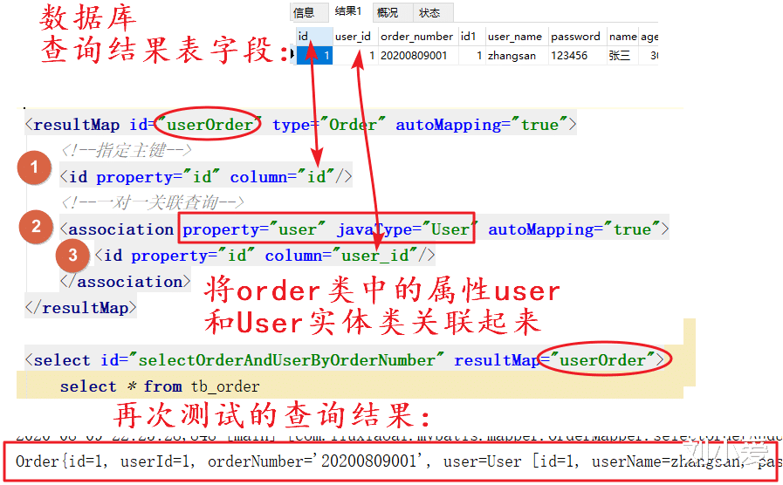This screenshot has width=783, height=485.
Task: Open the 结果1 tab
Action: 348,11
